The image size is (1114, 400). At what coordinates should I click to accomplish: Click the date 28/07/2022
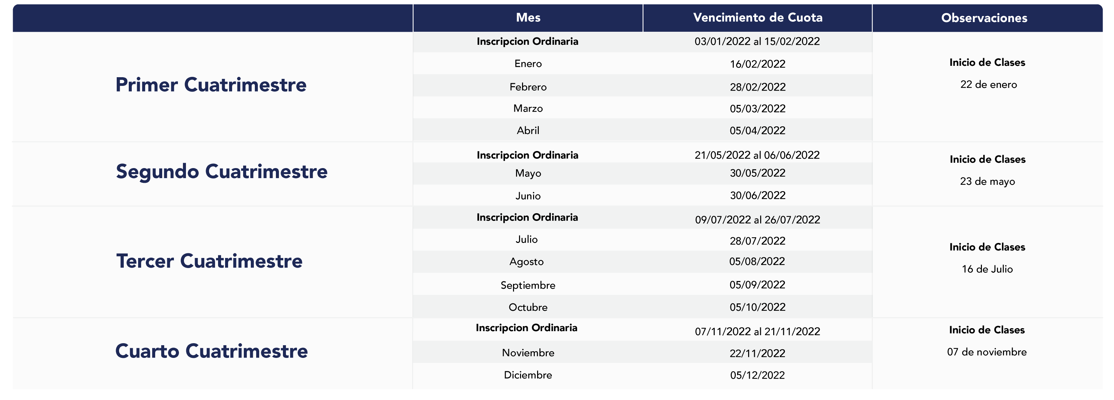(x=757, y=241)
